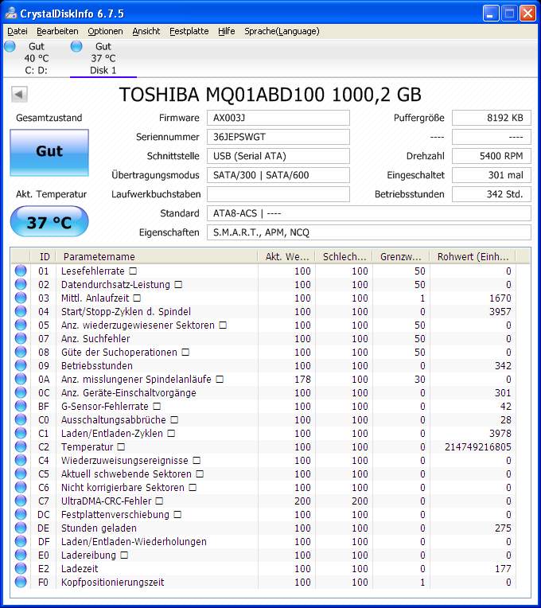This screenshot has height=608, width=541.
Task: Click the Parametername column header
Action: click(157, 256)
